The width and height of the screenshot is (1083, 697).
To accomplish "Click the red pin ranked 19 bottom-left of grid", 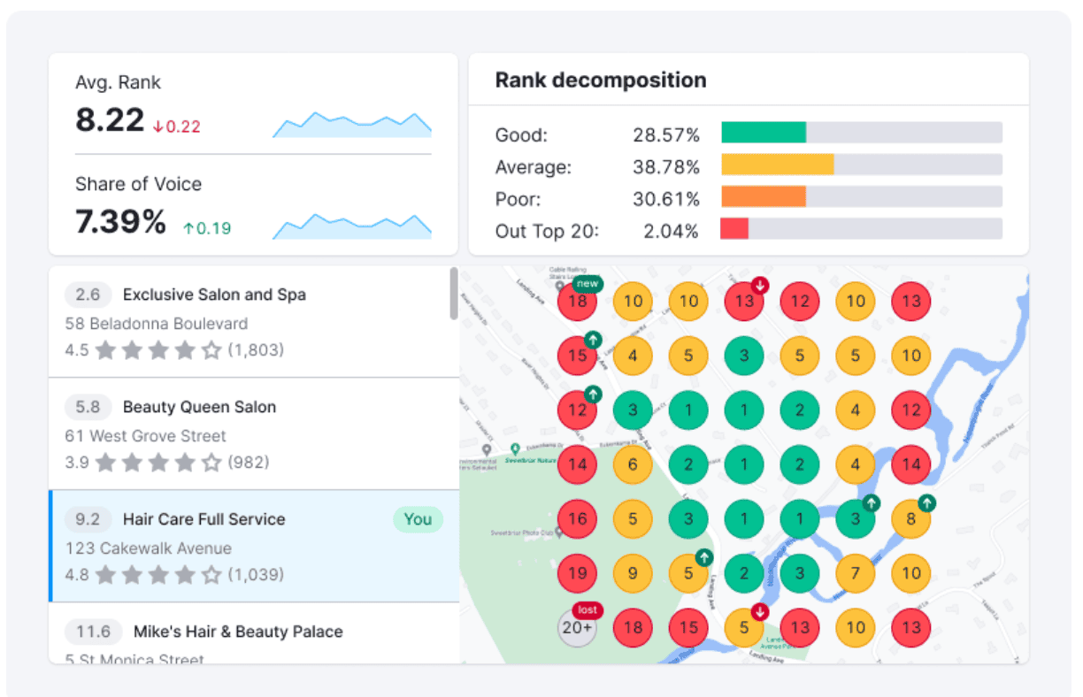I will pos(577,573).
